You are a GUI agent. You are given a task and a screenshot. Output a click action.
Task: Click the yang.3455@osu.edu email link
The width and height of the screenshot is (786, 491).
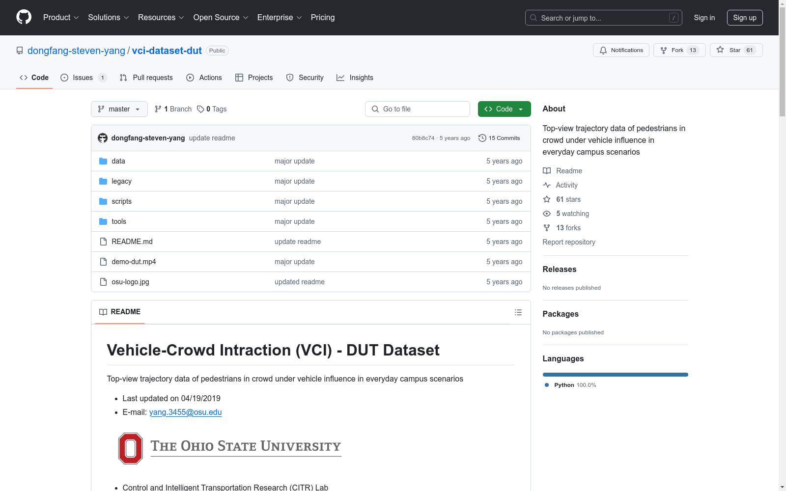pyautogui.click(x=186, y=412)
